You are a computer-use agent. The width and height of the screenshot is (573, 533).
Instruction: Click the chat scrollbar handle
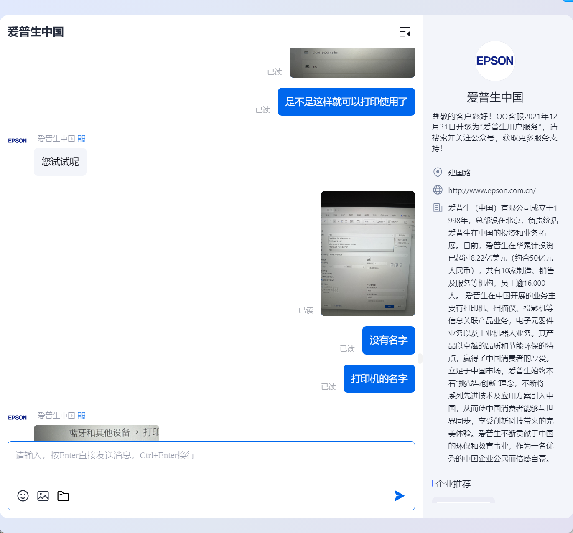point(420,358)
